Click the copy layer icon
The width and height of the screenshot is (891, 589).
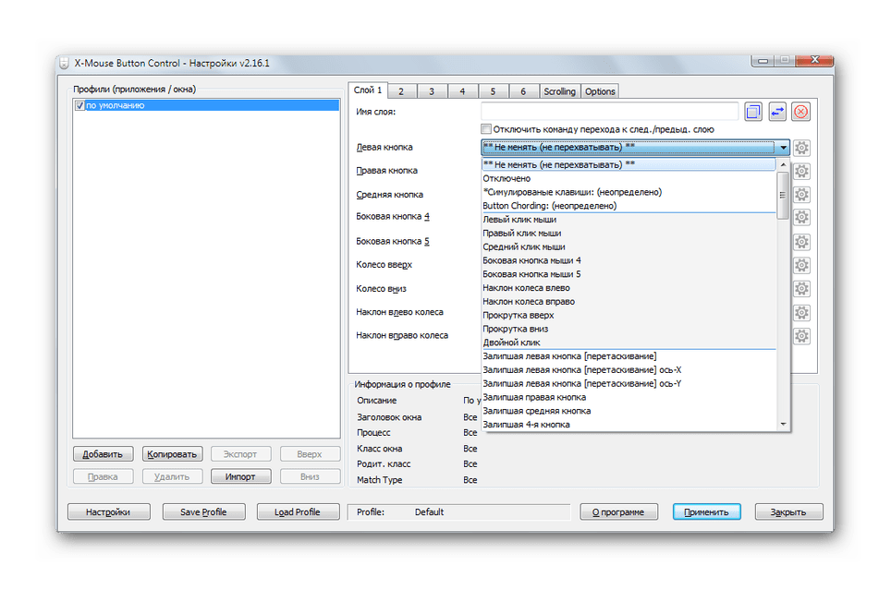coord(752,112)
